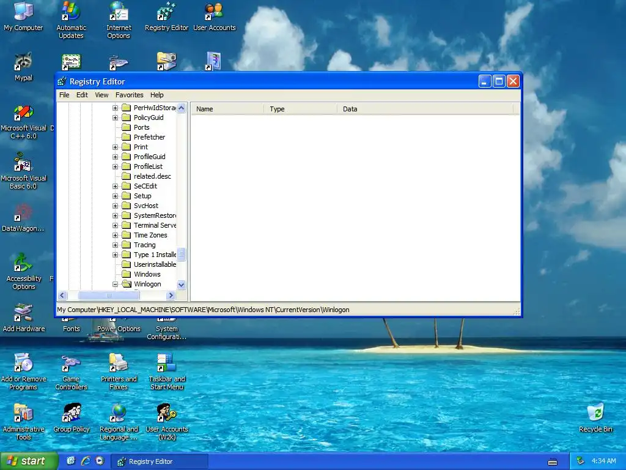Open Microsoft Visual Basic 6.0 shortcut
The height and width of the screenshot is (470, 626).
[x=23, y=172]
